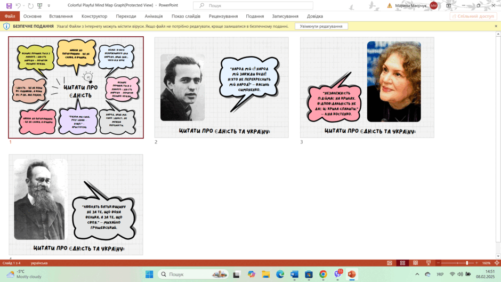Switch to Normal view in status bar
501x282 pixels.
[390, 263]
